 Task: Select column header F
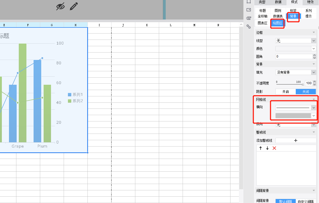[28, 25]
